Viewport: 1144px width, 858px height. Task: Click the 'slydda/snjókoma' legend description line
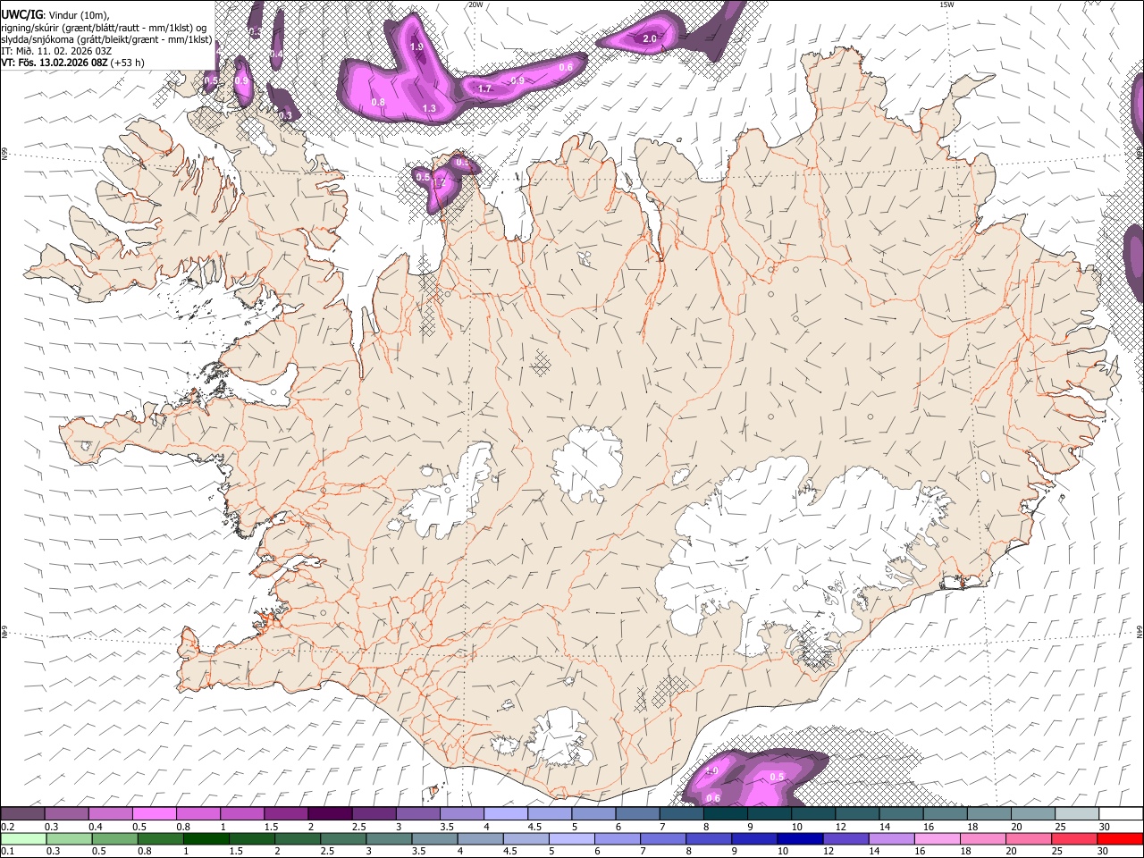pyautogui.click(x=106, y=39)
